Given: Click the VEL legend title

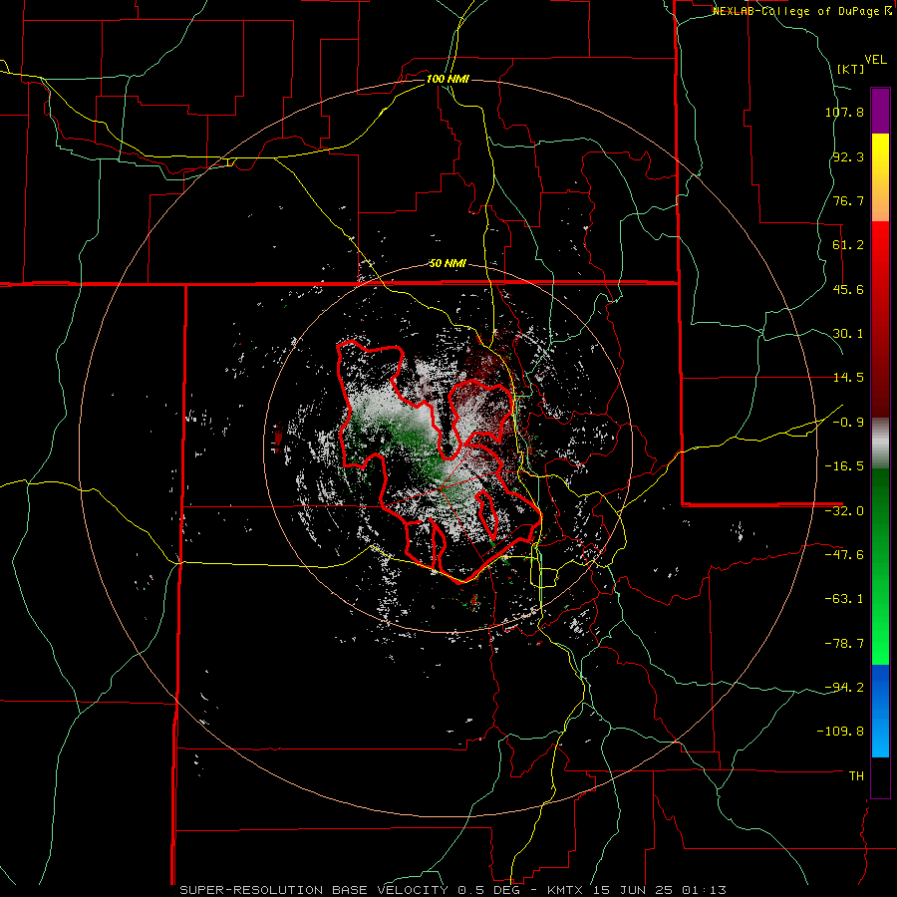Looking at the screenshot, I should pyautogui.click(x=875, y=60).
